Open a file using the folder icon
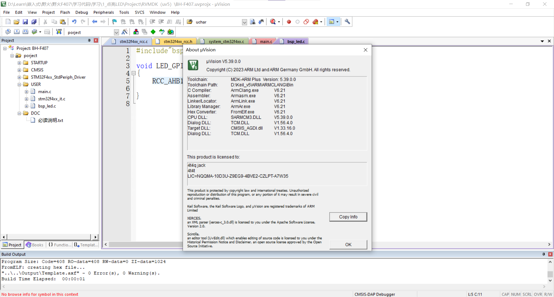The image size is (554, 297). tap(17, 22)
